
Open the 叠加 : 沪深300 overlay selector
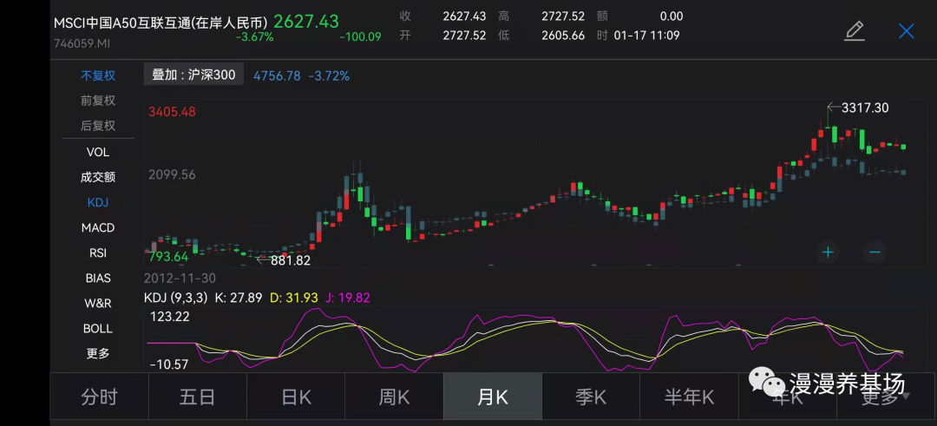tap(193, 75)
